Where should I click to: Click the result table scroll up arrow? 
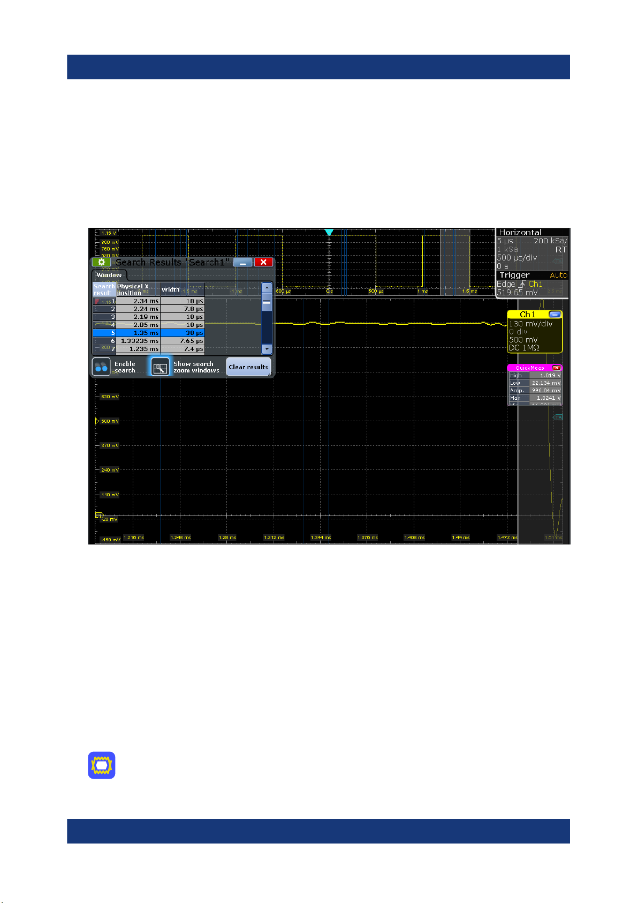click(267, 288)
